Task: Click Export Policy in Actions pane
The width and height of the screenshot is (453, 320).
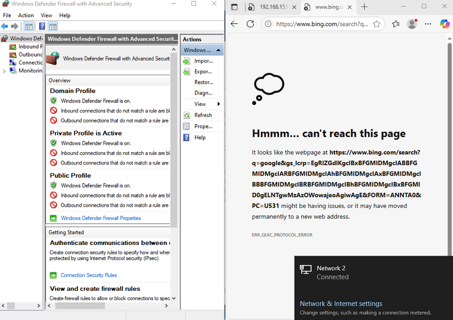Action: click(203, 72)
